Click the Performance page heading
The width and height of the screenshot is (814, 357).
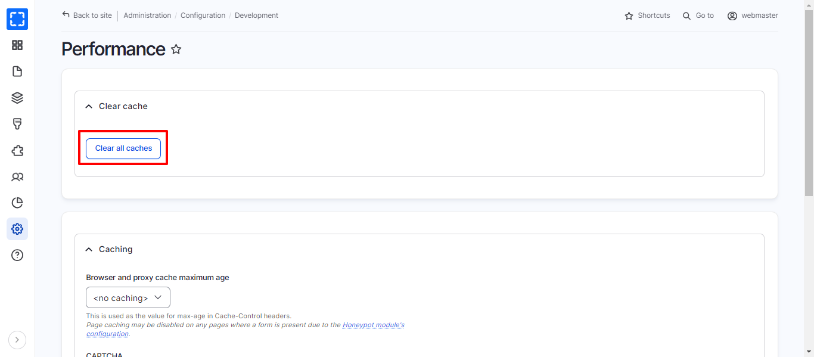pos(113,49)
